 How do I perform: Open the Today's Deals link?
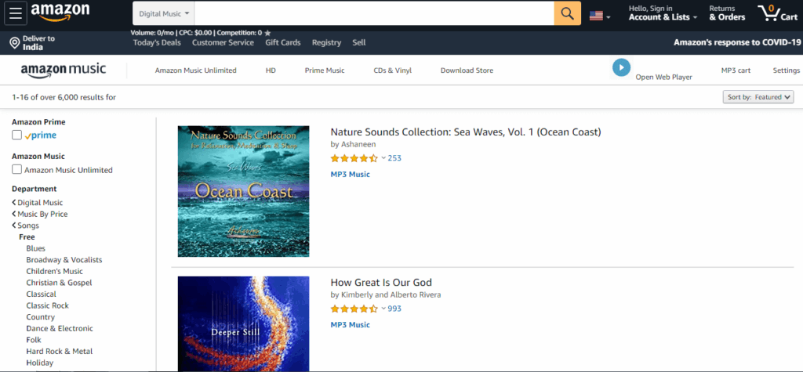coord(156,43)
